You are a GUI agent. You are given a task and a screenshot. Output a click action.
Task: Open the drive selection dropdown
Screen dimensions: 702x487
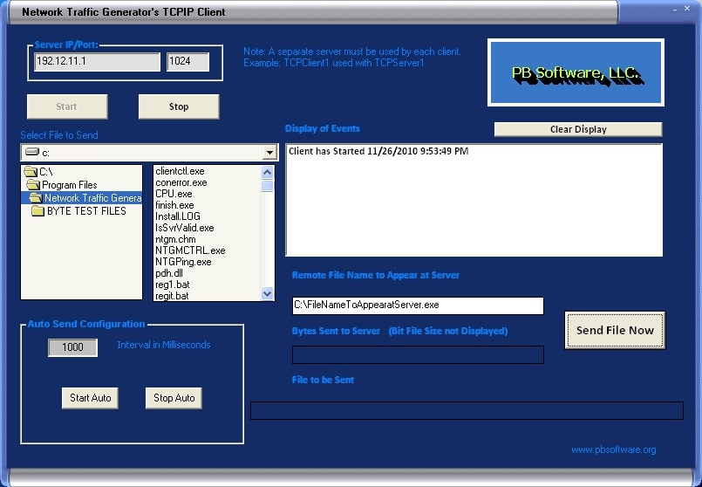tap(269, 153)
